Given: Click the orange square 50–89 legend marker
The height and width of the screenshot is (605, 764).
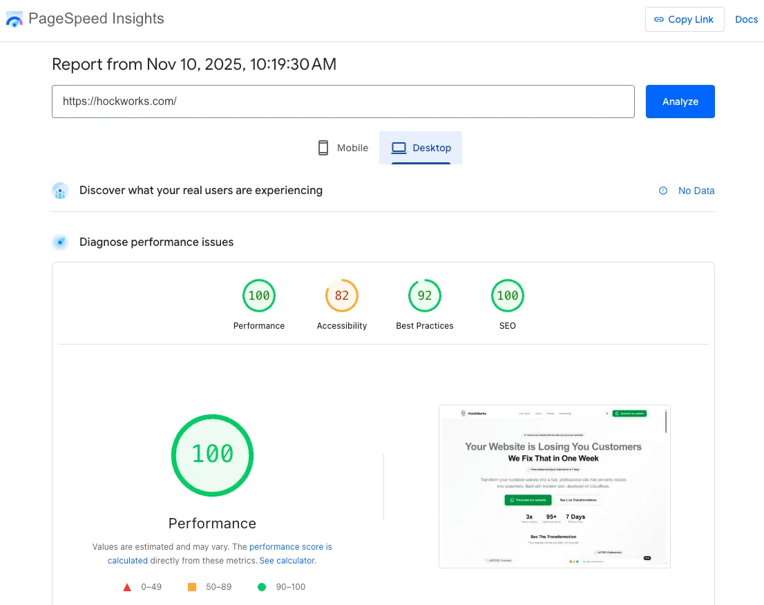Looking at the screenshot, I should click(191, 586).
